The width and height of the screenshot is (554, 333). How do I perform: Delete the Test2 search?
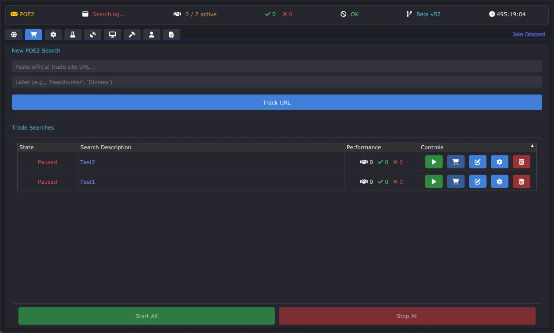(521, 162)
